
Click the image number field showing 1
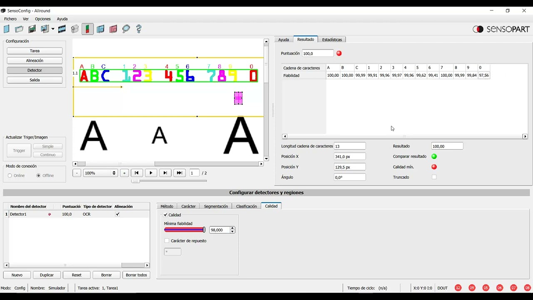[194, 173]
